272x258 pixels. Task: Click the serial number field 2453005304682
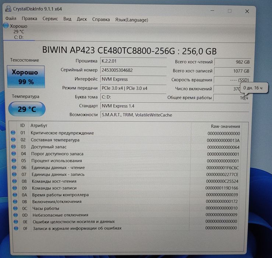point(133,70)
